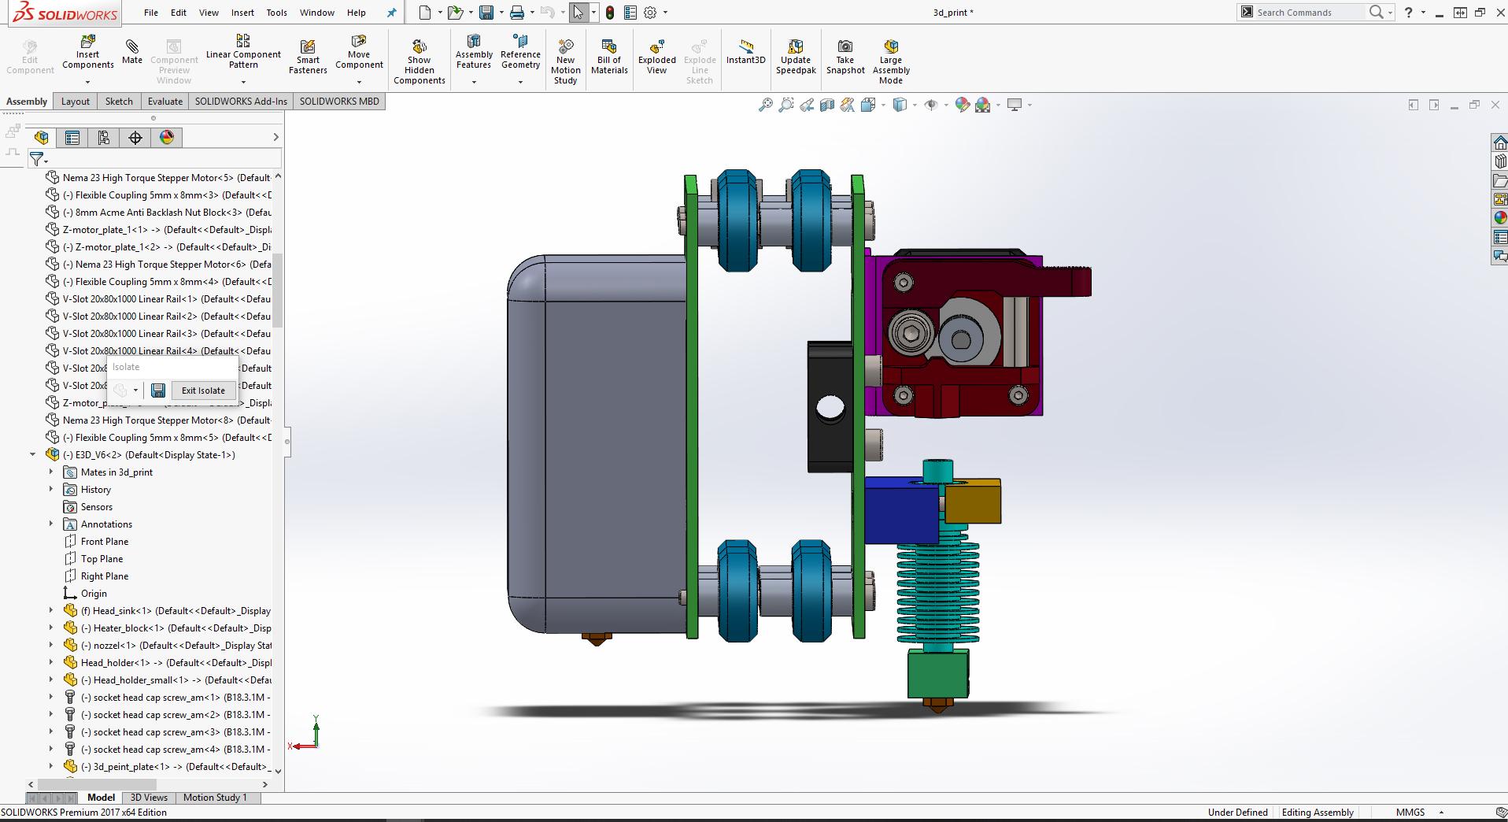1508x822 pixels.
Task: Click Update Speedpak
Action: (x=796, y=57)
